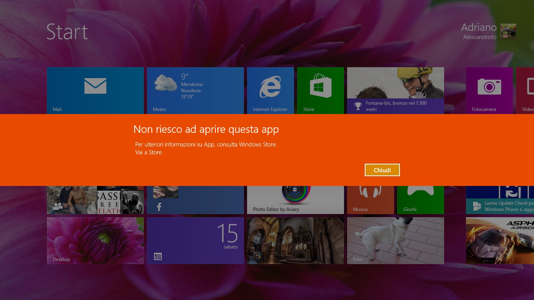Click the dialog title Non riesco ad aprire questa app

click(206, 129)
